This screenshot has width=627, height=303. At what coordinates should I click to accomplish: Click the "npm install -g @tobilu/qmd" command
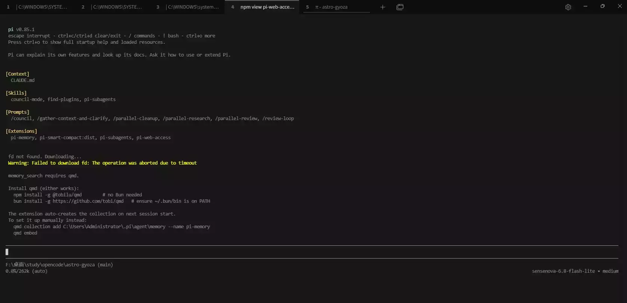click(48, 195)
